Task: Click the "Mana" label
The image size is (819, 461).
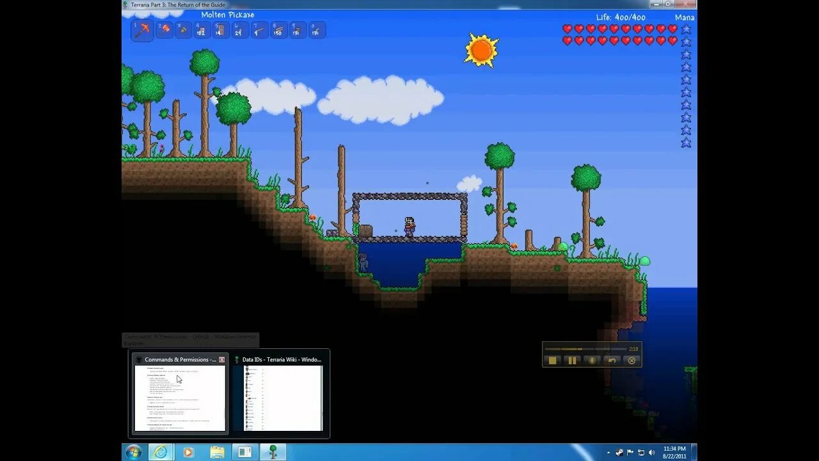Action: pyautogui.click(x=685, y=17)
